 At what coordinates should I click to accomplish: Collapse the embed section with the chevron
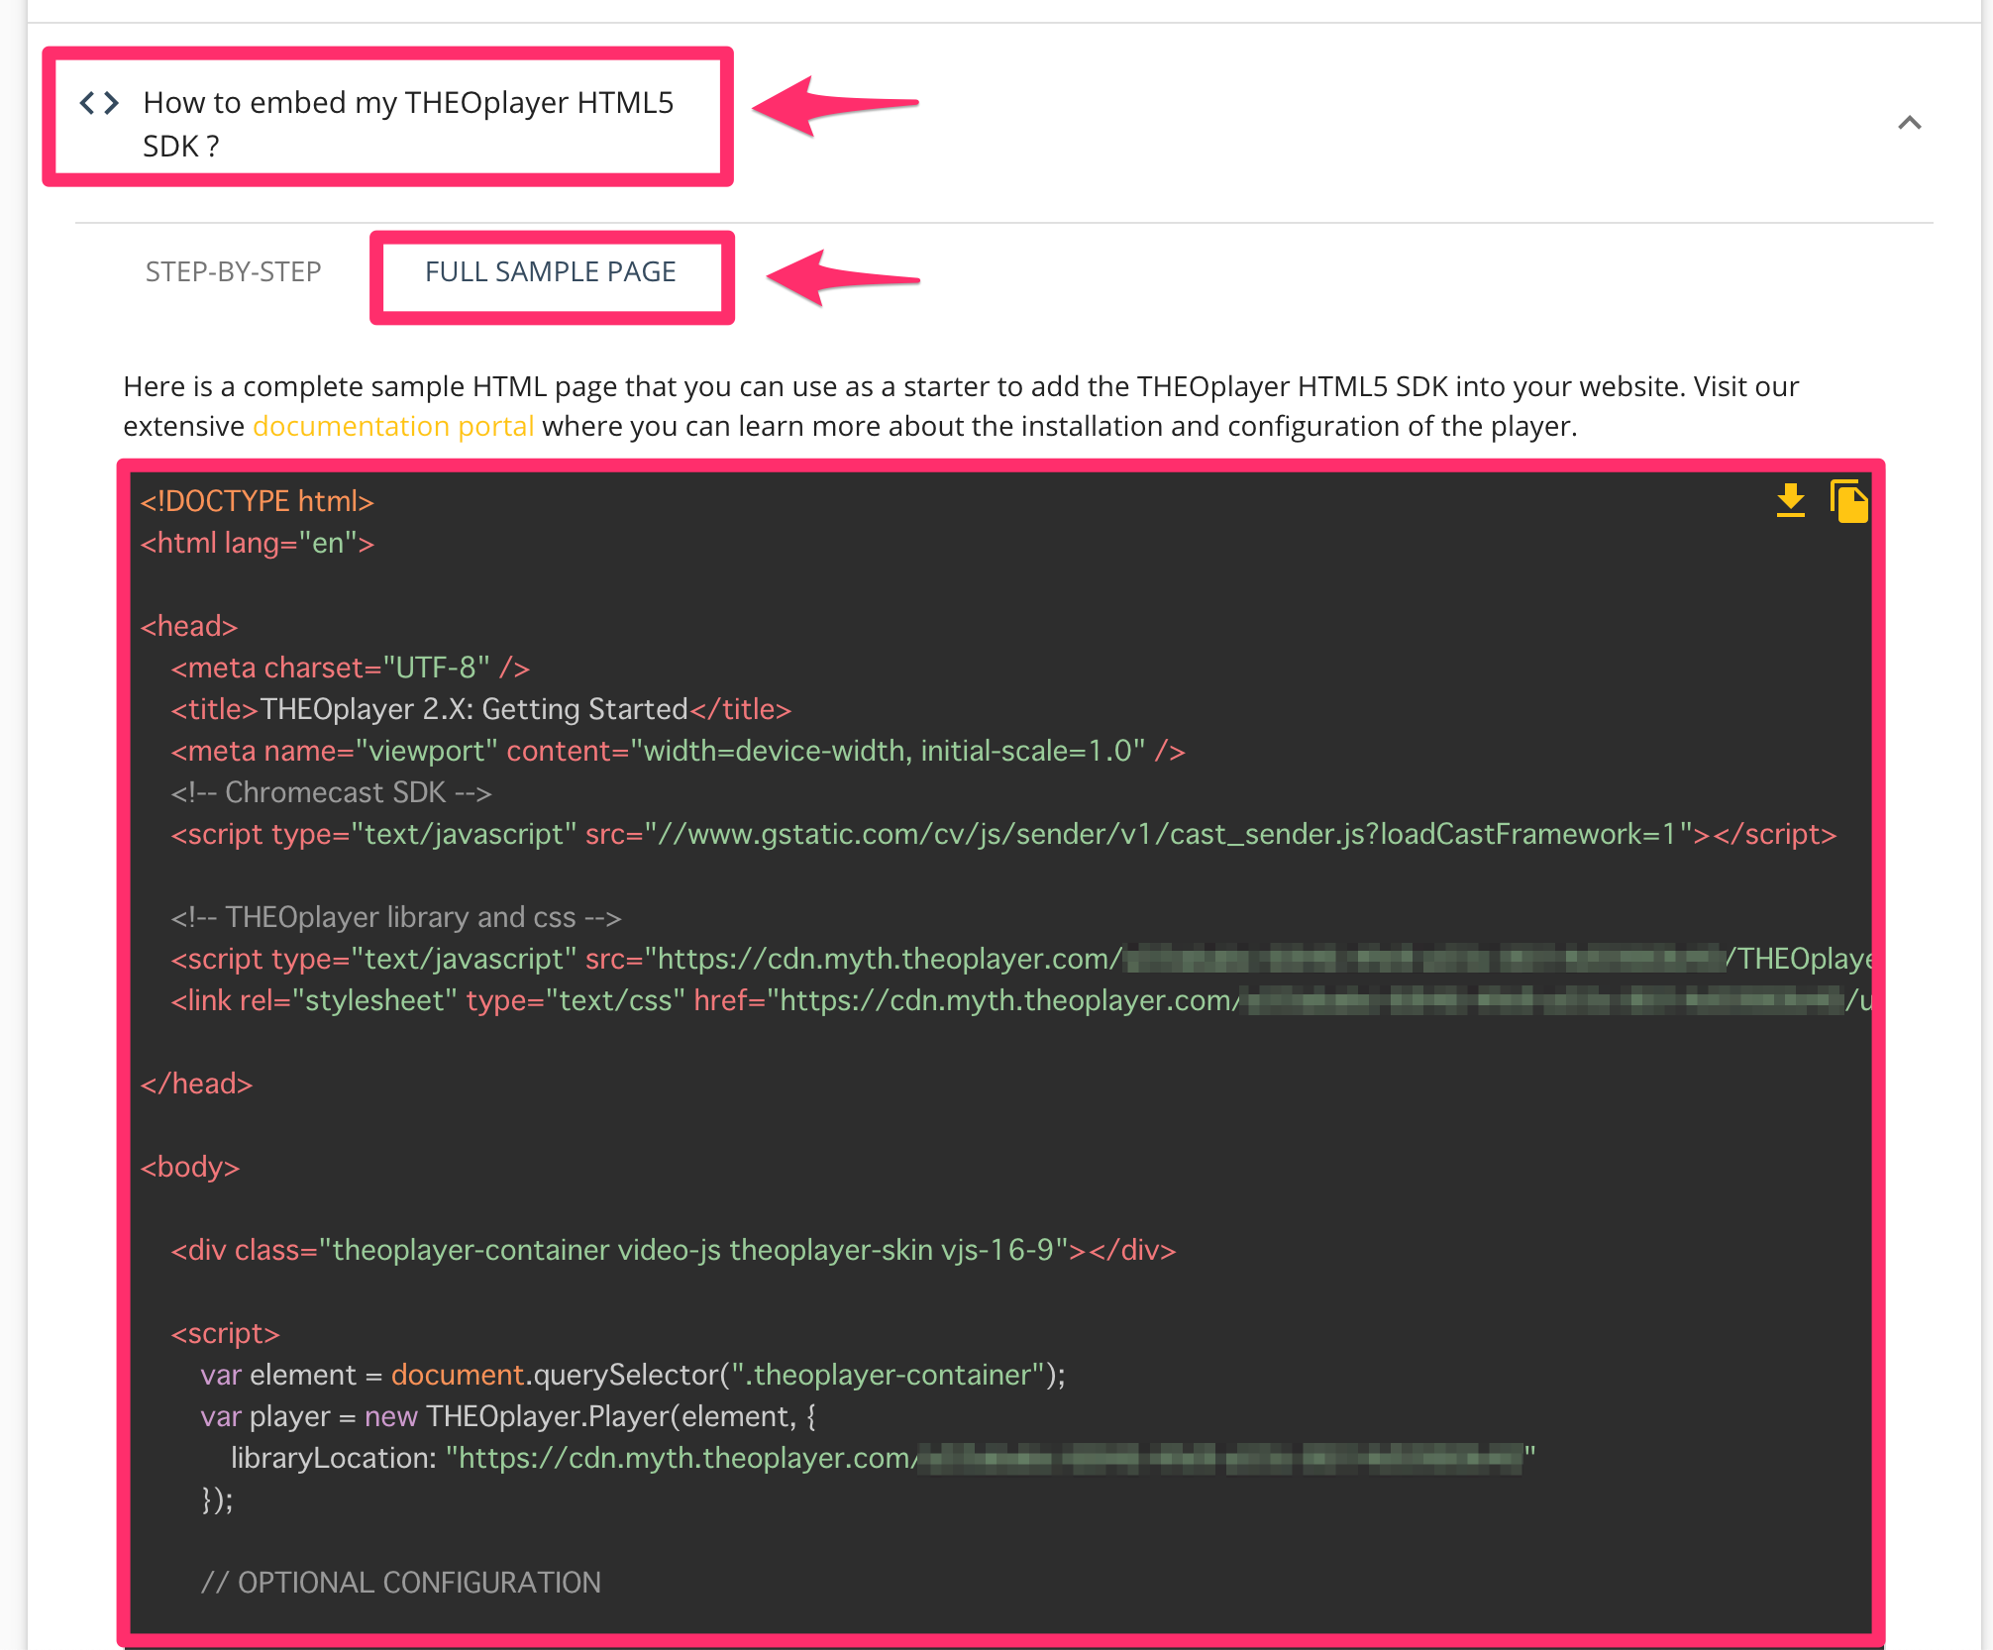(1910, 123)
